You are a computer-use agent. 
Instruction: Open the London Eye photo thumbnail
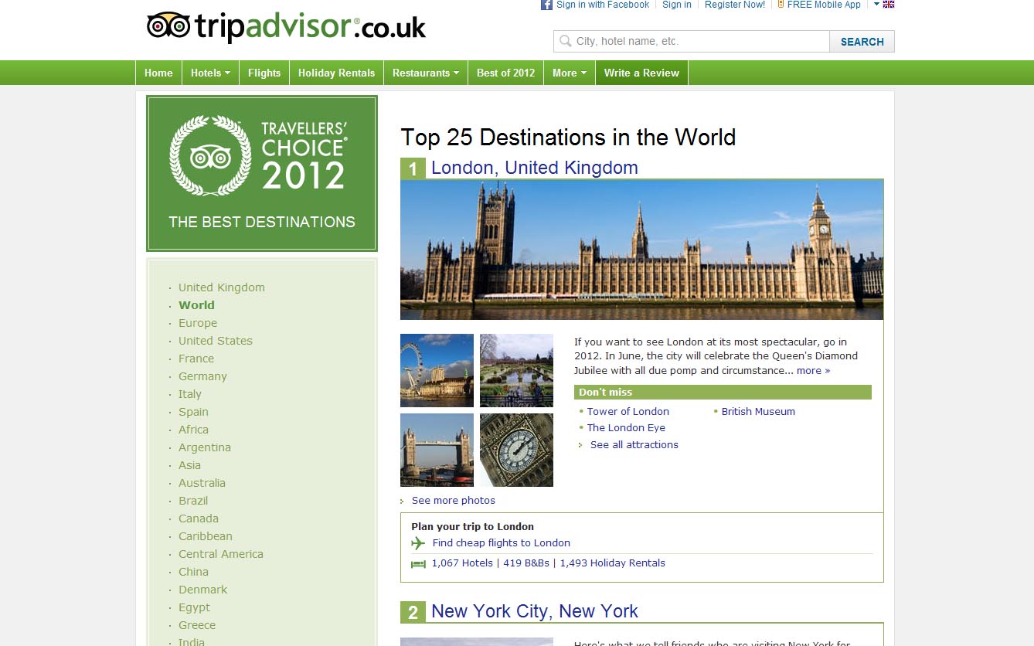pos(437,370)
